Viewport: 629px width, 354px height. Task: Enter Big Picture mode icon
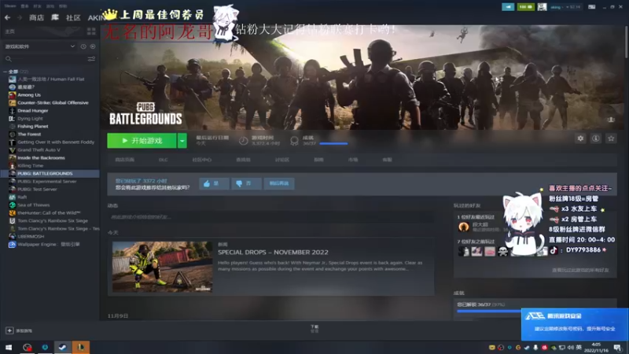coord(592,7)
